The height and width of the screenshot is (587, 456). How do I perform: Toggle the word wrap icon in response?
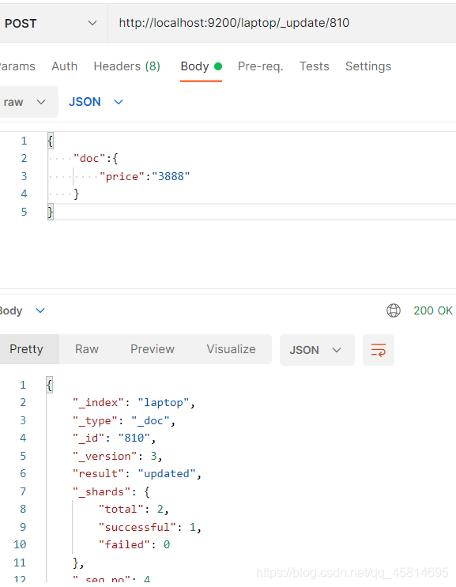[378, 350]
